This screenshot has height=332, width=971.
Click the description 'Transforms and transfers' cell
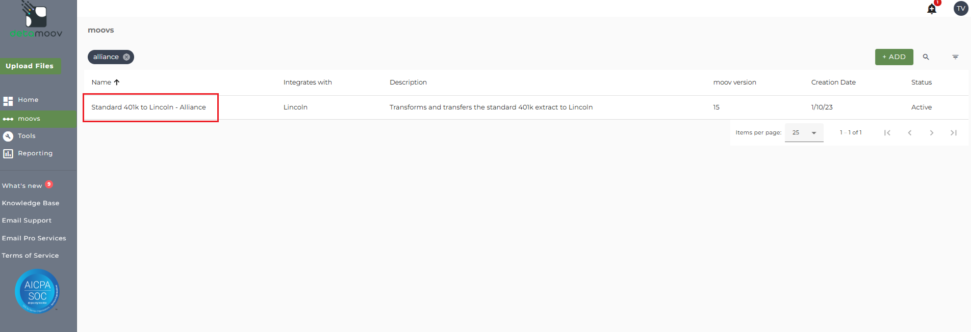pyautogui.click(x=491, y=107)
